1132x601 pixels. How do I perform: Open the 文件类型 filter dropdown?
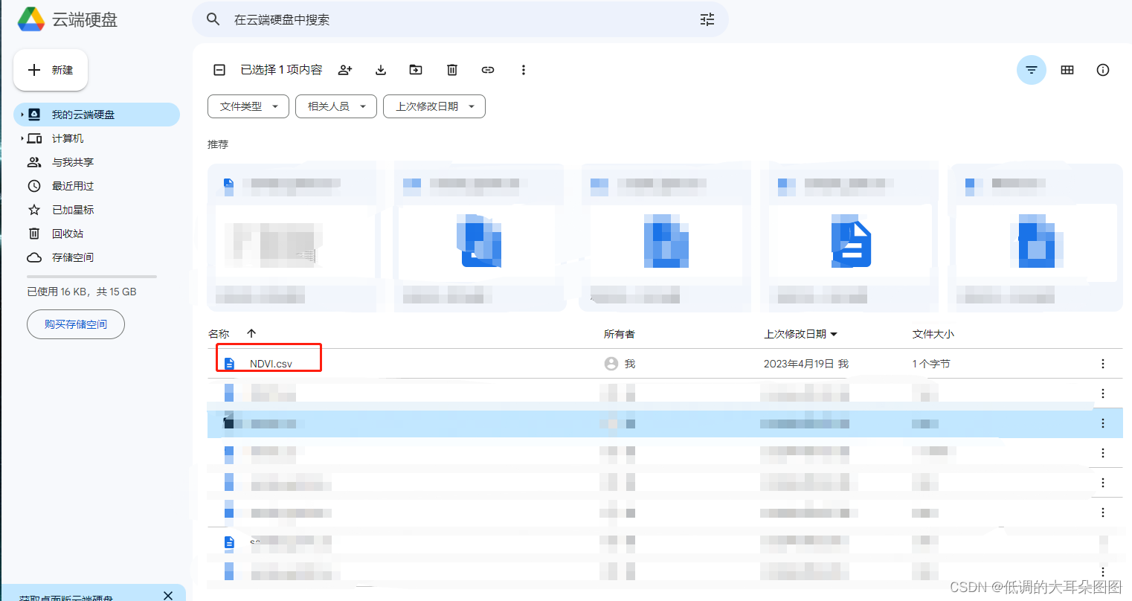(248, 106)
